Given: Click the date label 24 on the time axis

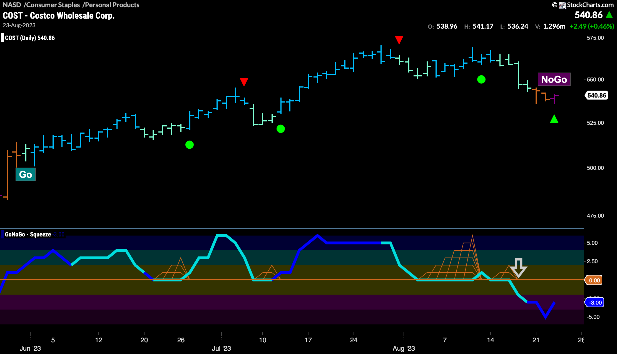Looking at the screenshot, I should 354,340.
